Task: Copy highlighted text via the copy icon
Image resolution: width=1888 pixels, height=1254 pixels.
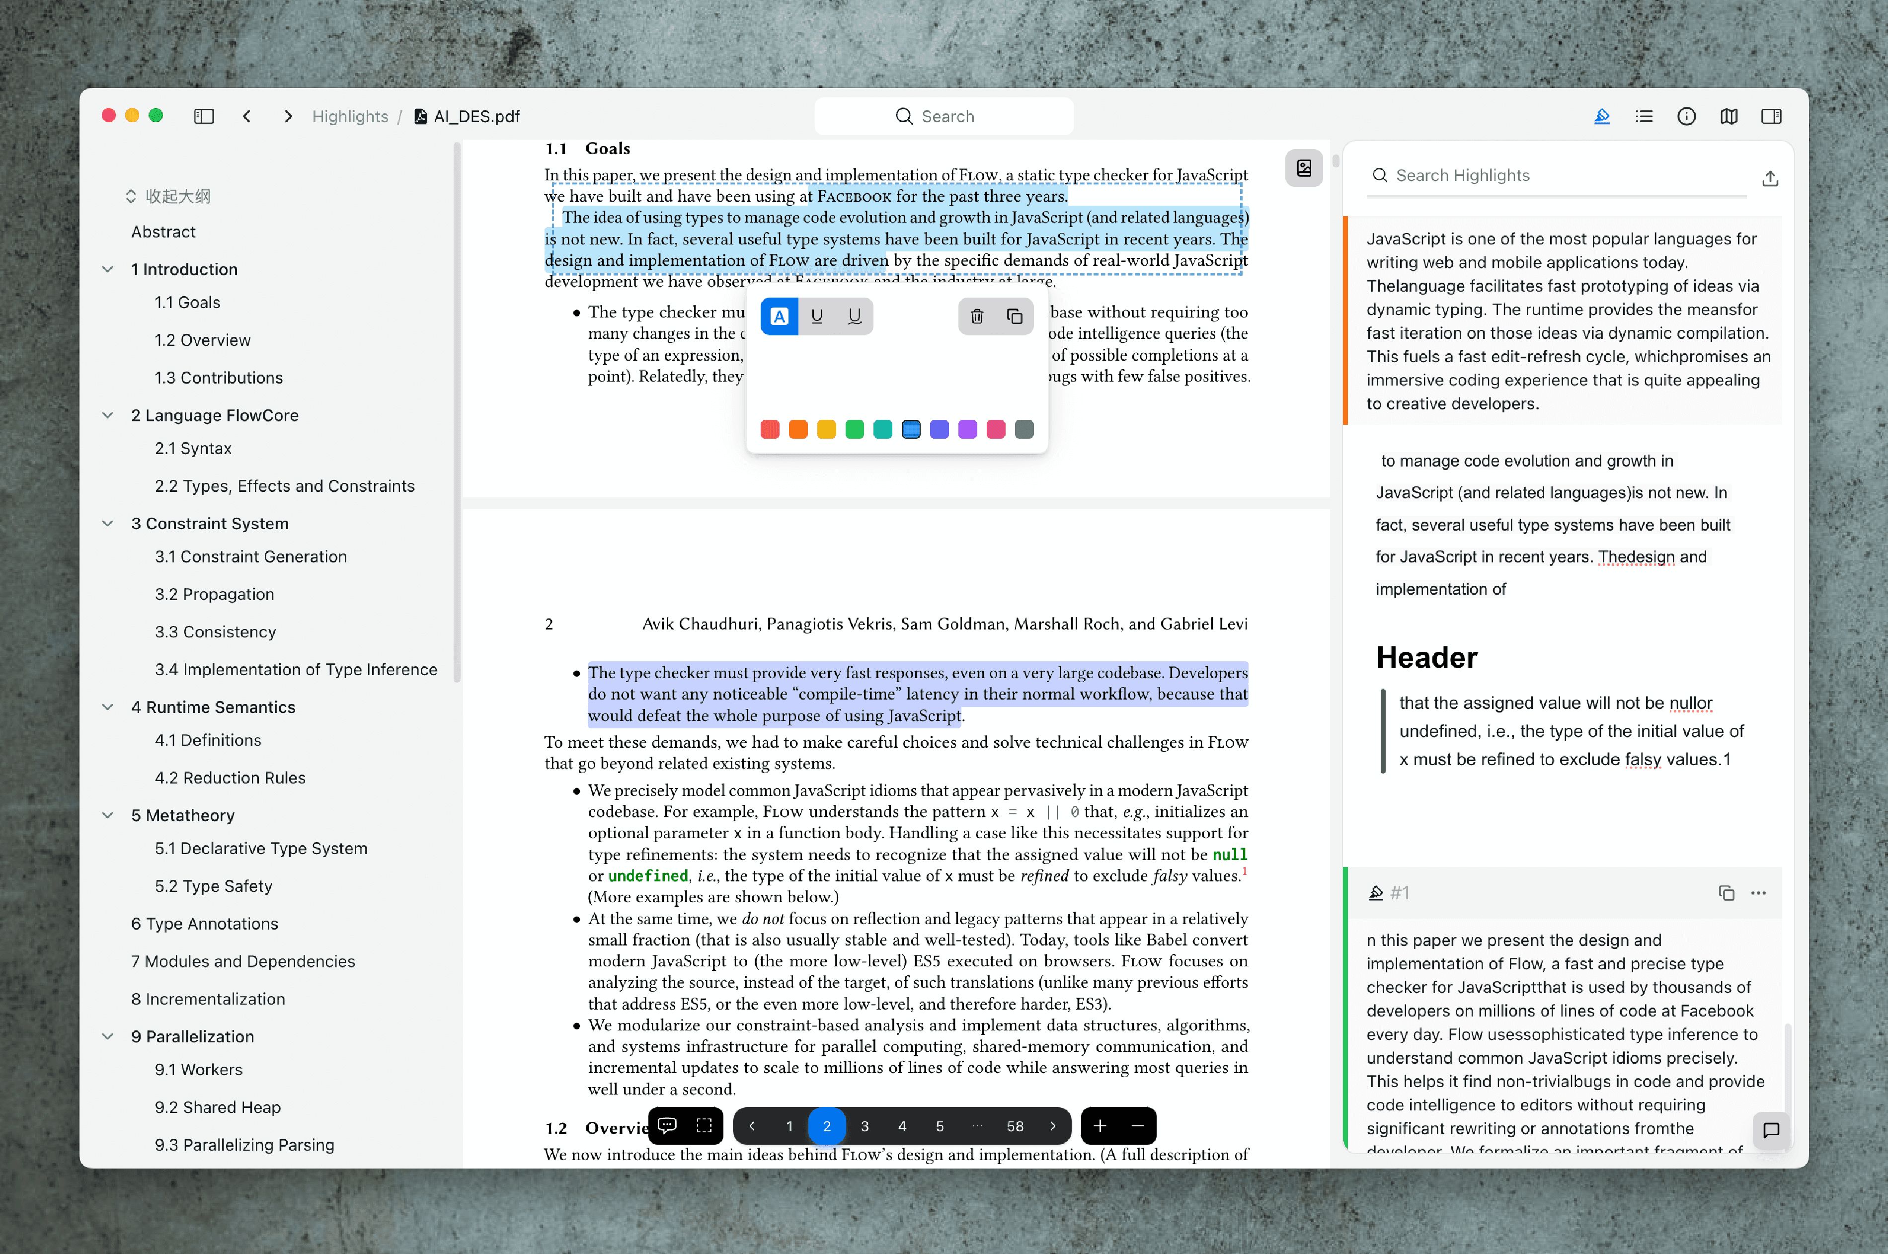Action: pyautogui.click(x=1015, y=316)
